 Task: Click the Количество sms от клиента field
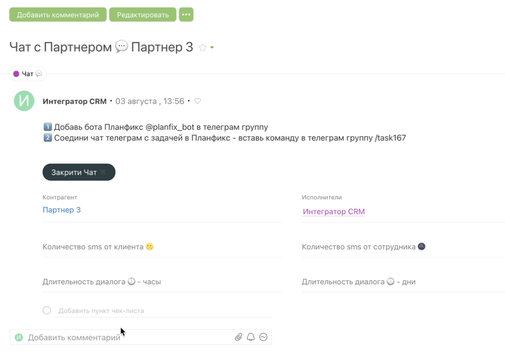161,247
